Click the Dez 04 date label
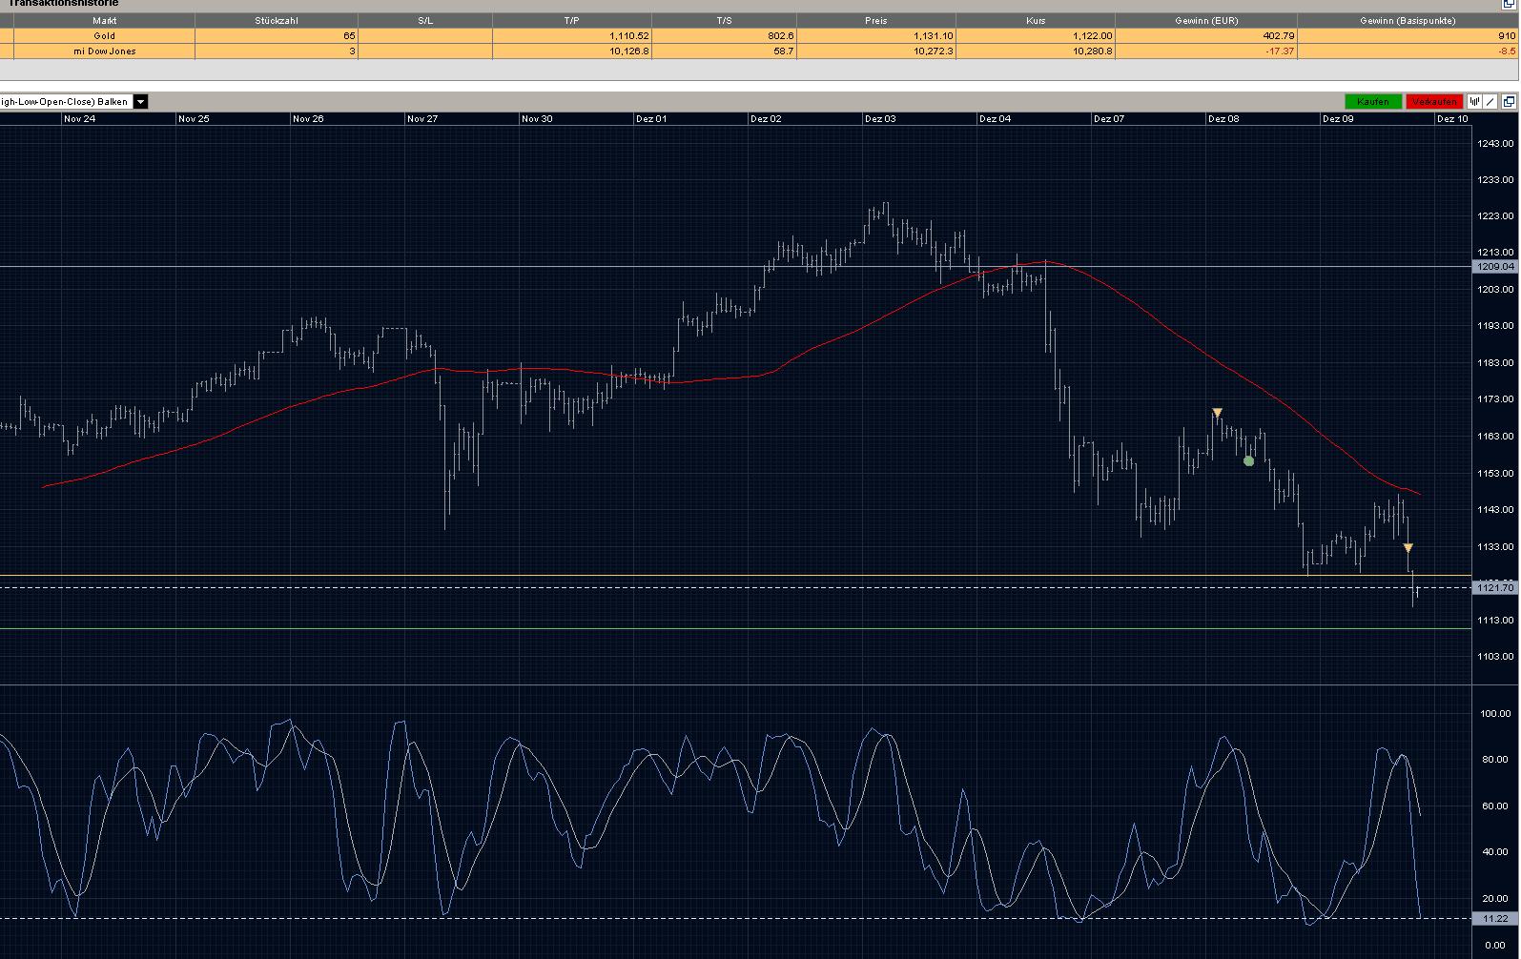The image size is (1521, 959). click(x=995, y=119)
